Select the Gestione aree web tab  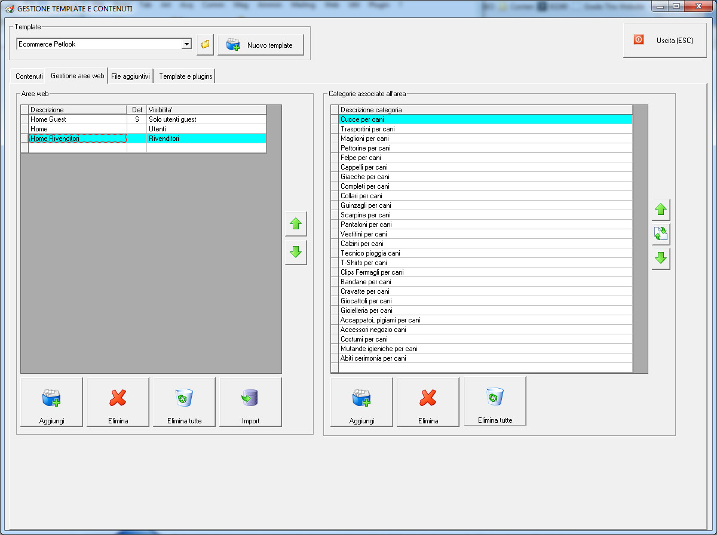pyautogui.click(x=77, y=76)
